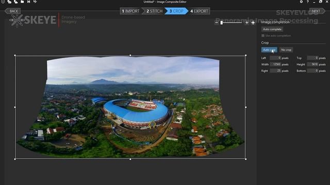This screenshot has height=185, width=330.
Task: Toggle the Use auto completion checkbox
Action: click(x=263, y=35)
